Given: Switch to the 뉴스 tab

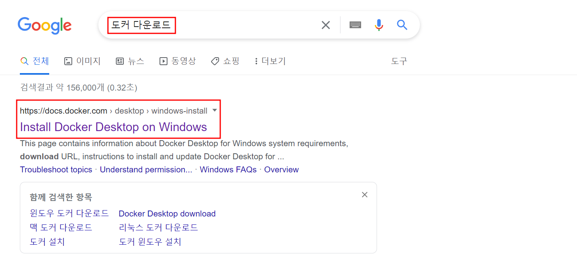Looking at the screenshot, I should pyautogui.click(x=130, y=61).
